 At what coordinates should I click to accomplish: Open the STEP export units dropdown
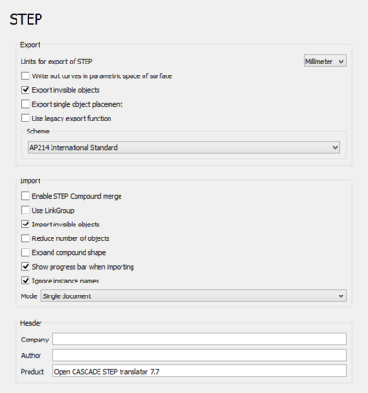coord(325,61)
